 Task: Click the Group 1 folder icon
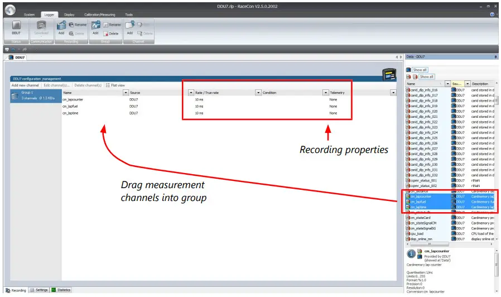[x=15, y=95]
